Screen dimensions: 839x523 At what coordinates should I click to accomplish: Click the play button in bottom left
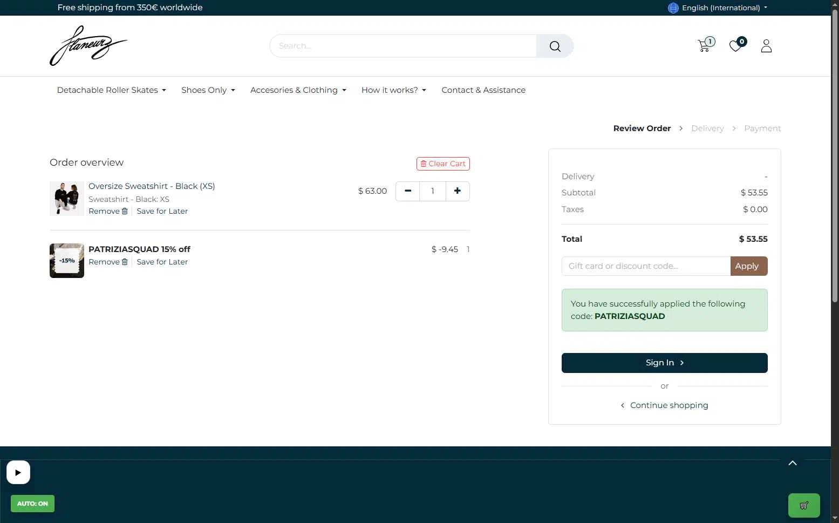[18, 473]
